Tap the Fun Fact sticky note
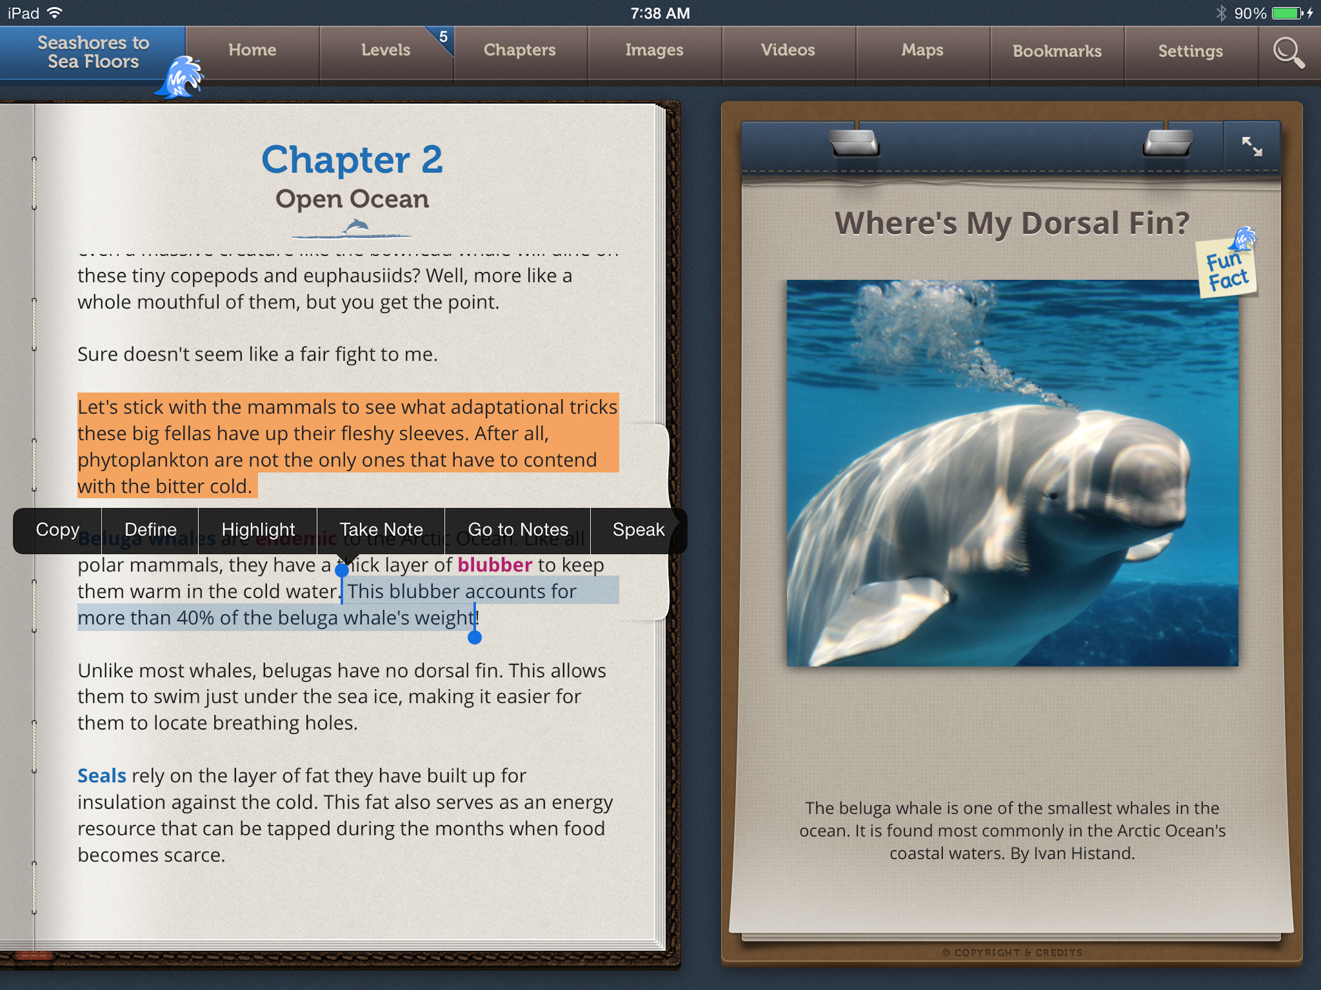The image size is (1321, 990). coord(1227,269)
